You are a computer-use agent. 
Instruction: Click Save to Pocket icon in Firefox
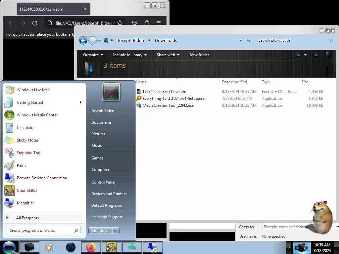(x=135, y=23)
